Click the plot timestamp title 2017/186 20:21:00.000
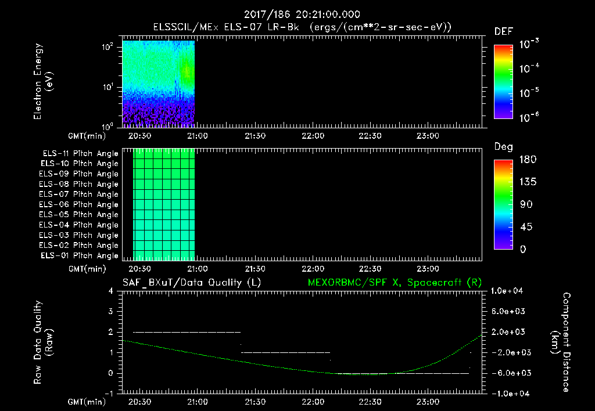Viewport: 595px width, 411px height. click(302, 15)
